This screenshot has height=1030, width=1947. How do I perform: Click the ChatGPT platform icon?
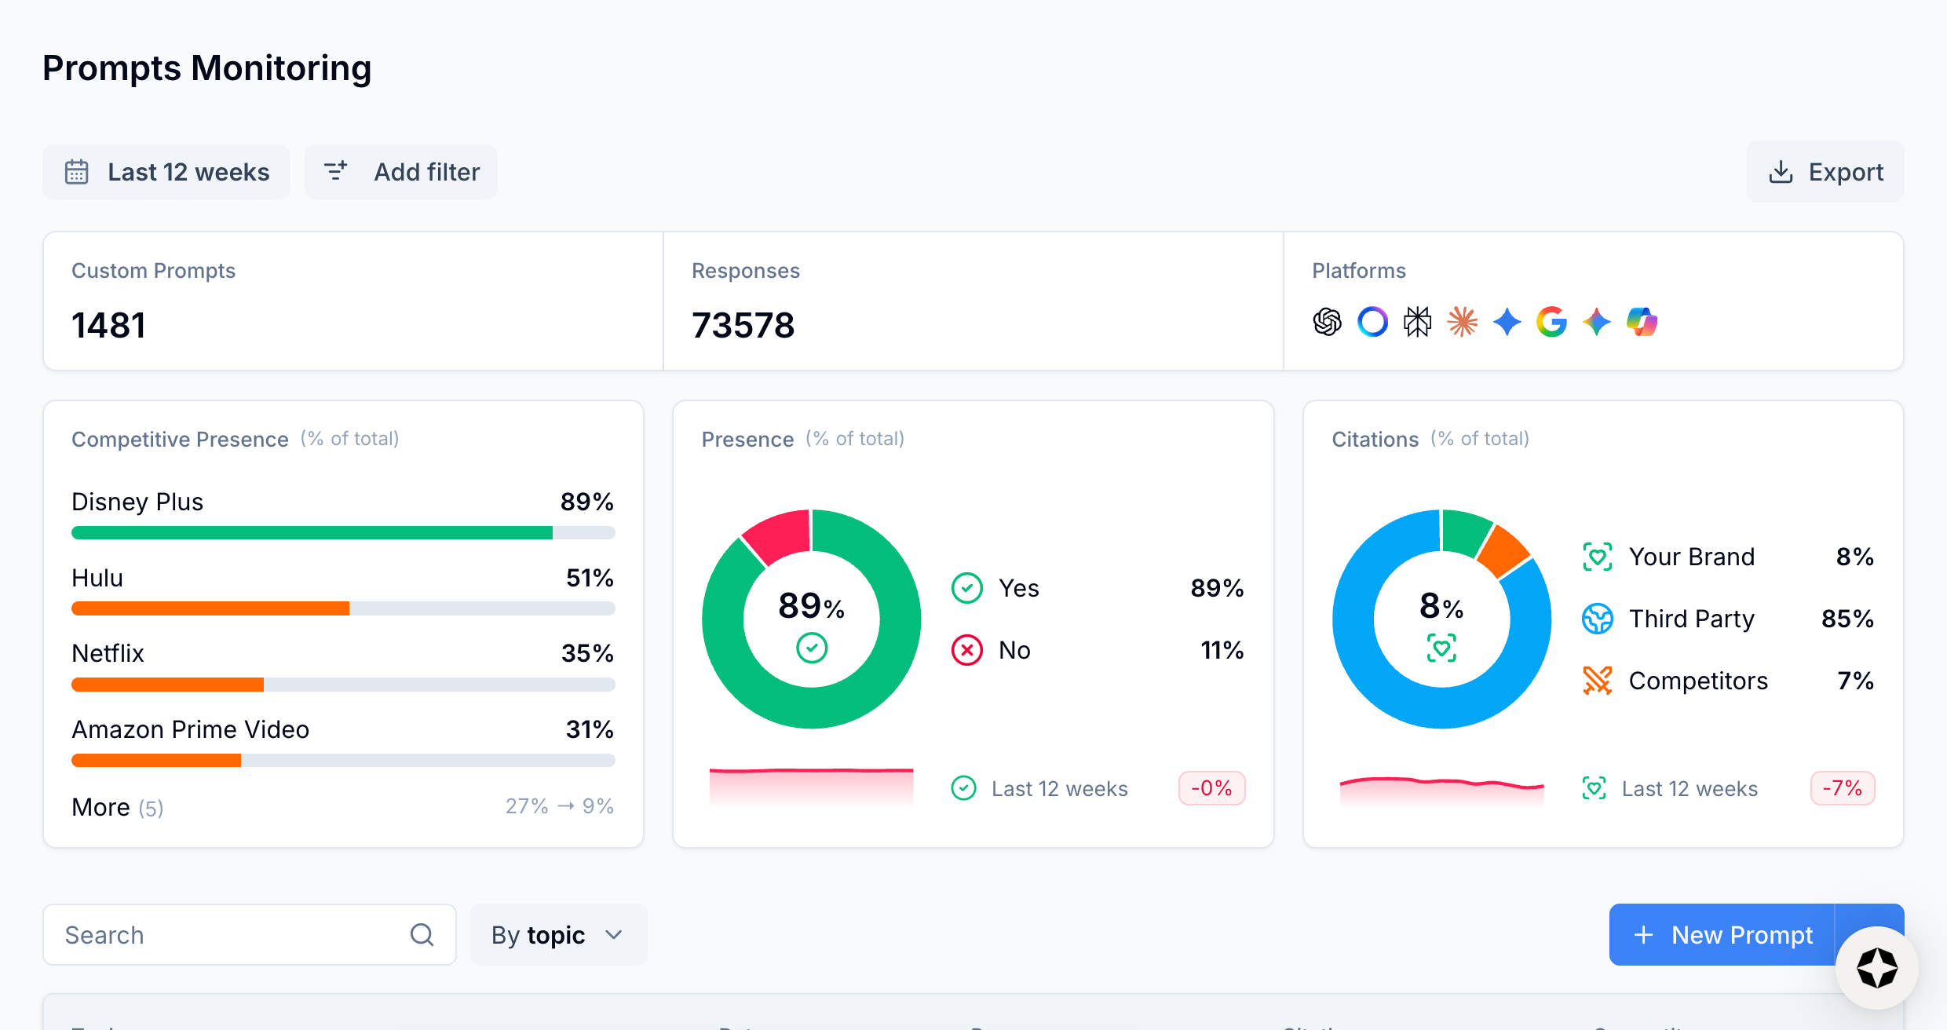coord(1327,322)
